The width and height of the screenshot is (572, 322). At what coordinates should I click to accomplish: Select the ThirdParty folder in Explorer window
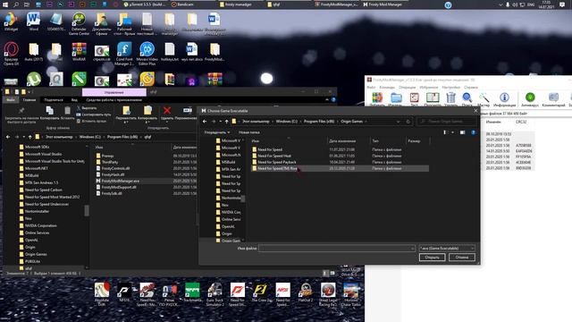[109, 162]
